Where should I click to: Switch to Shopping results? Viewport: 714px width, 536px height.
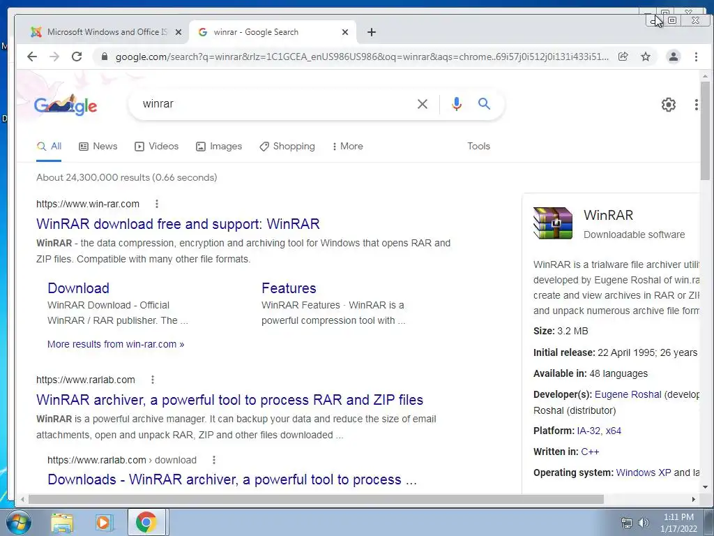pos(287,147)
